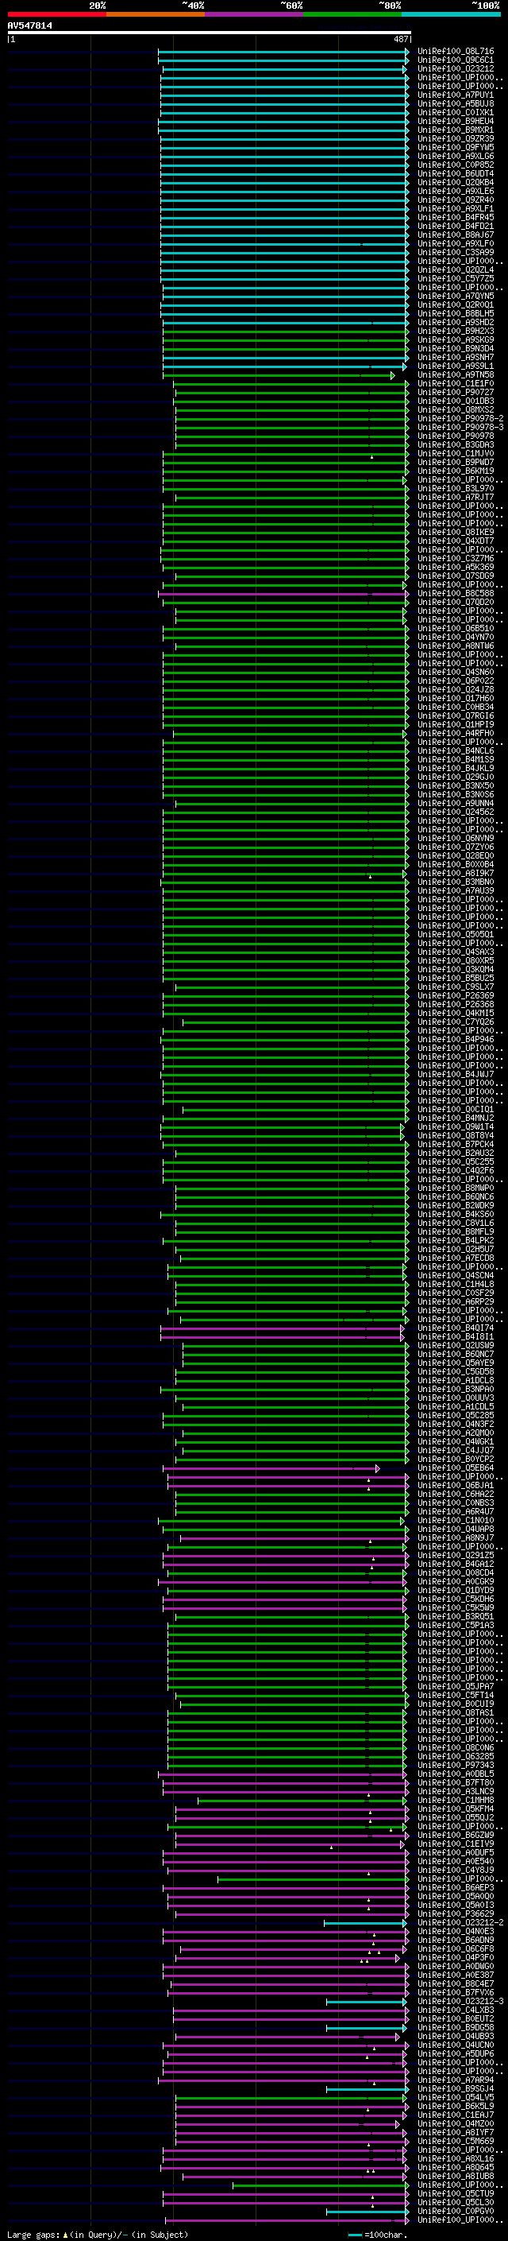This screenshot has height=2241, width=508.
Task: Select the UniRef100_Q6C6F8 label
Action: point(455,1948)
